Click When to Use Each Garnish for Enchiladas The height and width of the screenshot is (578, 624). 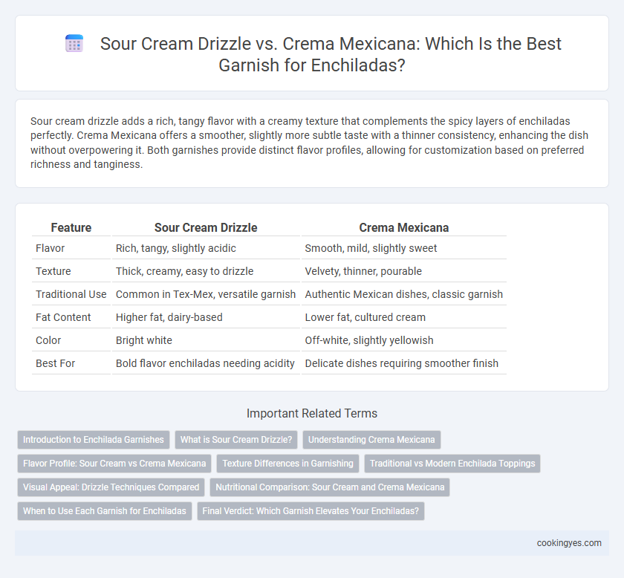click(105, 511)
